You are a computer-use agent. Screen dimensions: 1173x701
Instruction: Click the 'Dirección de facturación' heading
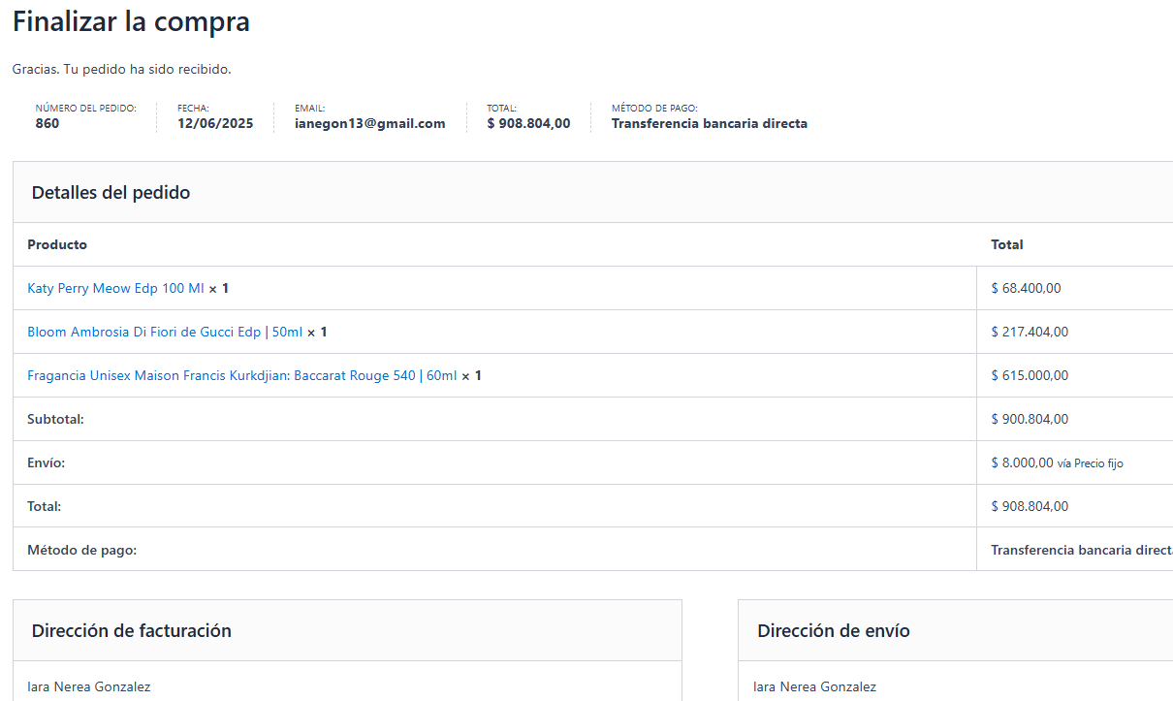pyautogui.click(x=131, y=630)
